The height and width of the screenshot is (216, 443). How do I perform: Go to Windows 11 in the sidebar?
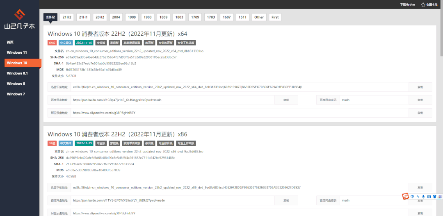[17, 52]
